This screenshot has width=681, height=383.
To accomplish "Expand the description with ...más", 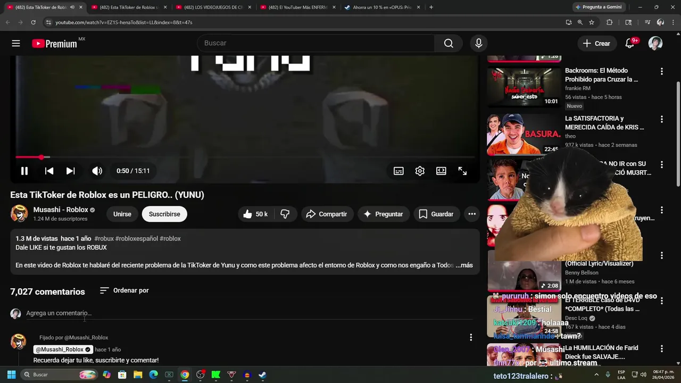I will click(x=464, y=265).
